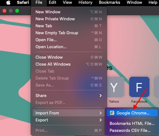
Task: Expand the Import From submenu
Action: click(x=69, y=113)
